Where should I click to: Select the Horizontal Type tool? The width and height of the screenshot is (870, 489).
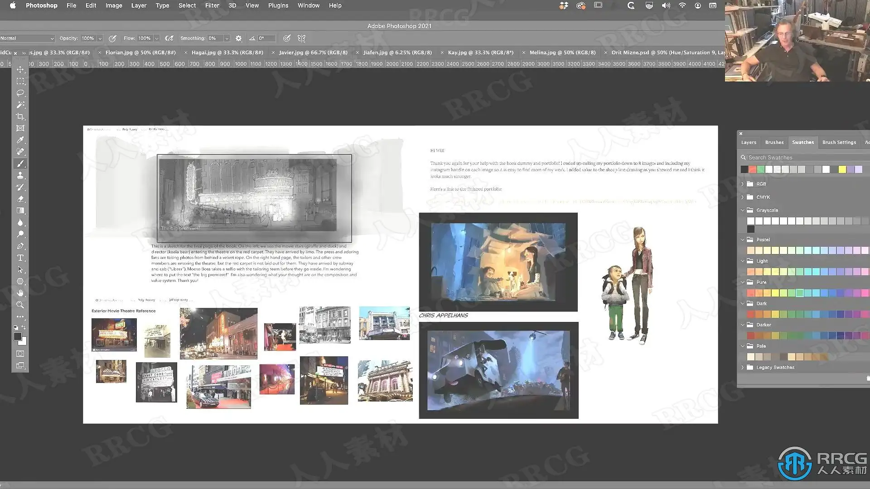point(20,258)
